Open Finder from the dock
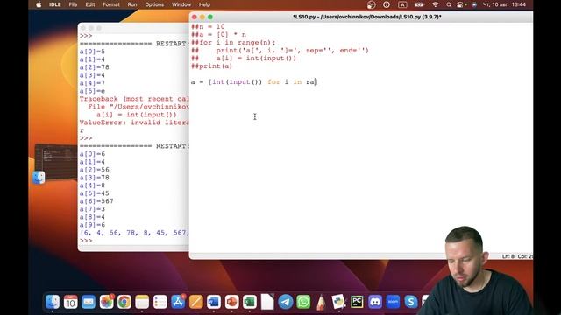561x315 pixels. point(53,302)
